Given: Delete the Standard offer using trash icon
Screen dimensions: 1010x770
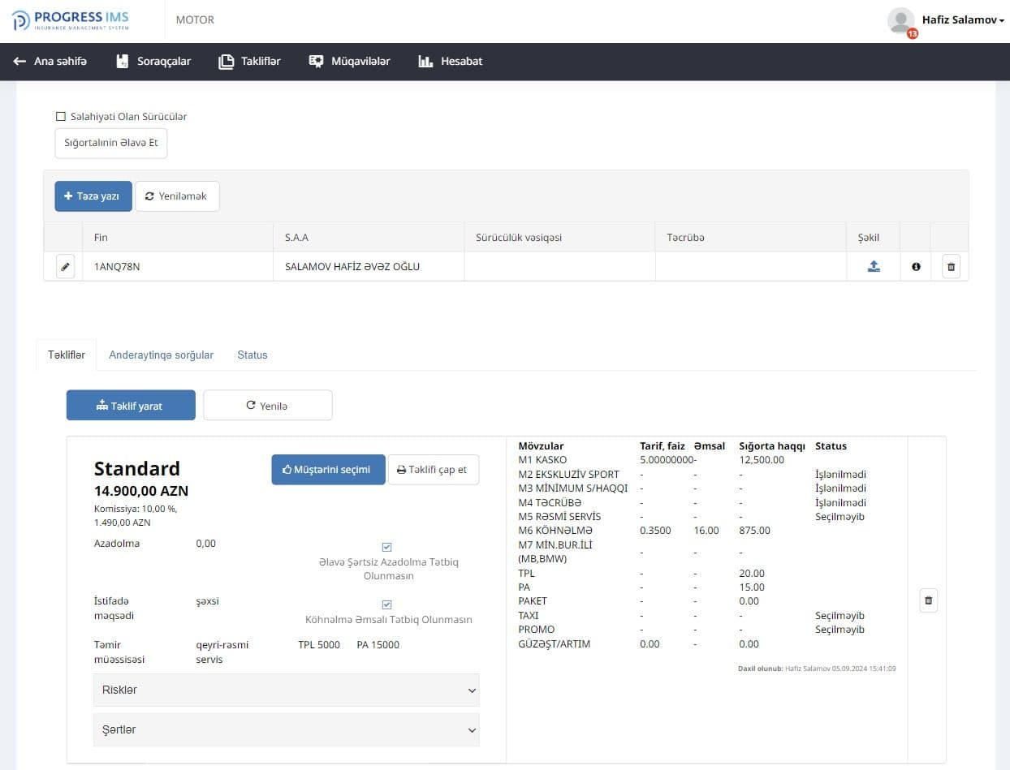Looking at the screenshot, I should tap(929, 600).
